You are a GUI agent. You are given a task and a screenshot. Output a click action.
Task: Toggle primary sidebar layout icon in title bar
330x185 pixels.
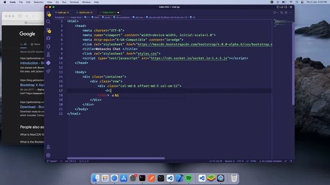coord(278,7)
